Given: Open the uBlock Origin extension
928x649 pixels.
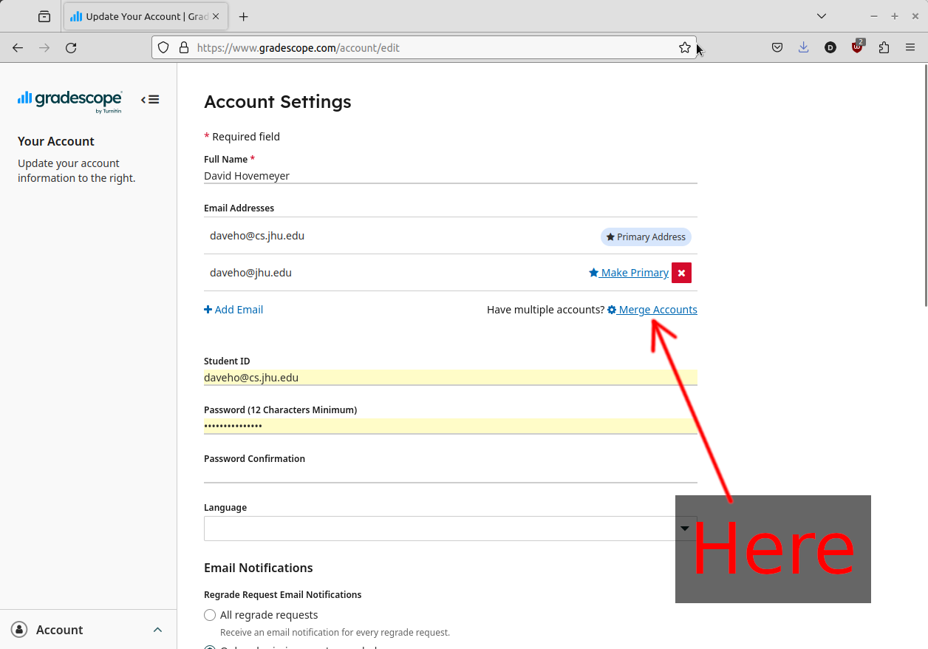Looking at the screenshot, I should click(x=857, y=47).
